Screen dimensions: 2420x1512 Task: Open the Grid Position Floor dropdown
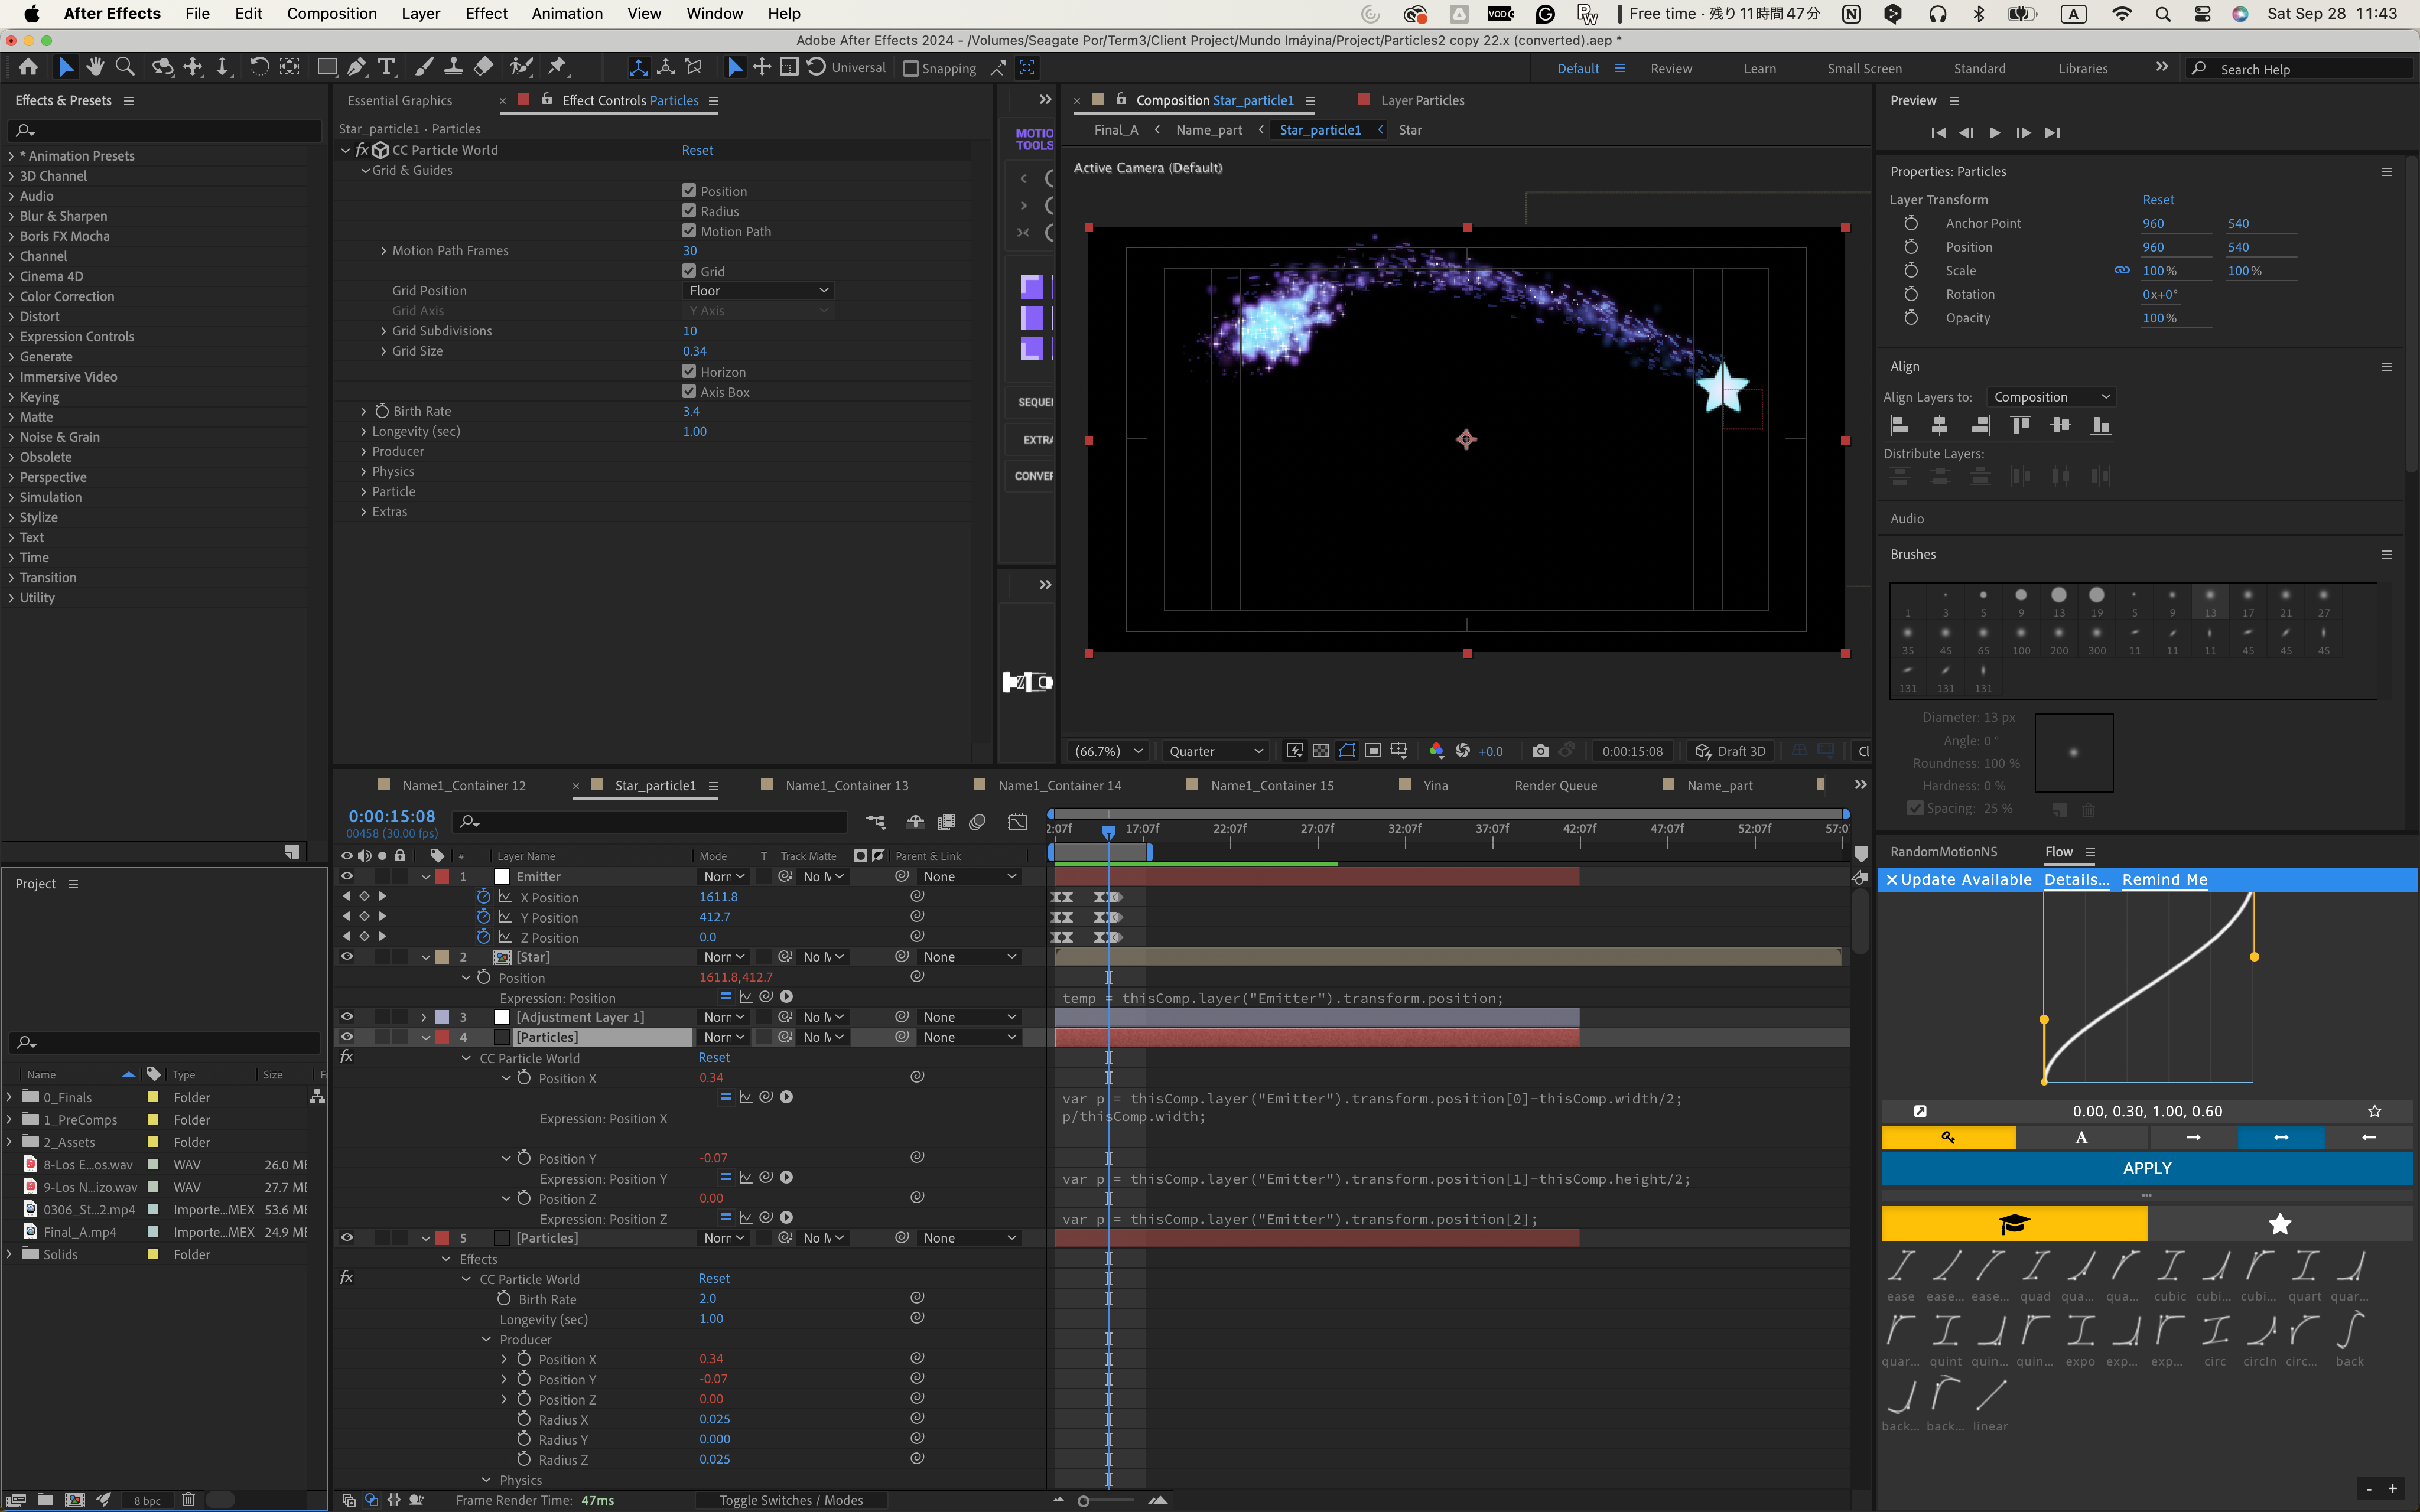(758, 291)
